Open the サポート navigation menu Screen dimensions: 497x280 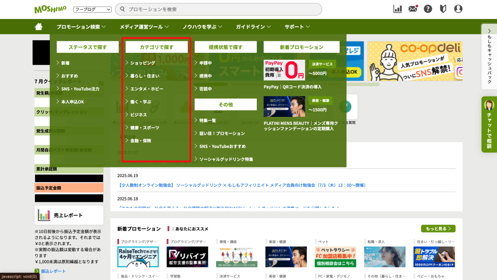pyautogui.click(x=297, y=27)
